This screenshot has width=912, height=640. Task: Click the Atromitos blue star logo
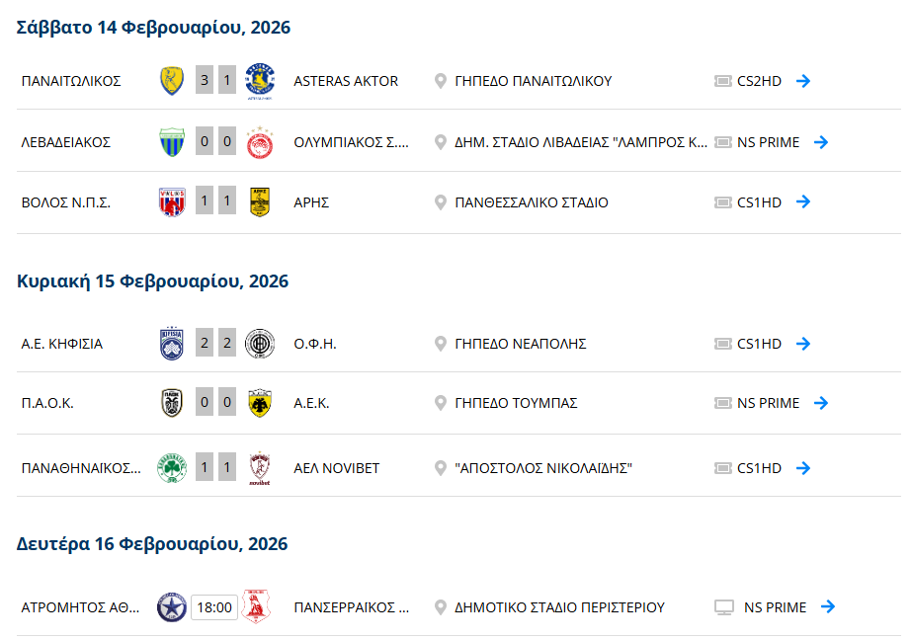pos(172,607)
